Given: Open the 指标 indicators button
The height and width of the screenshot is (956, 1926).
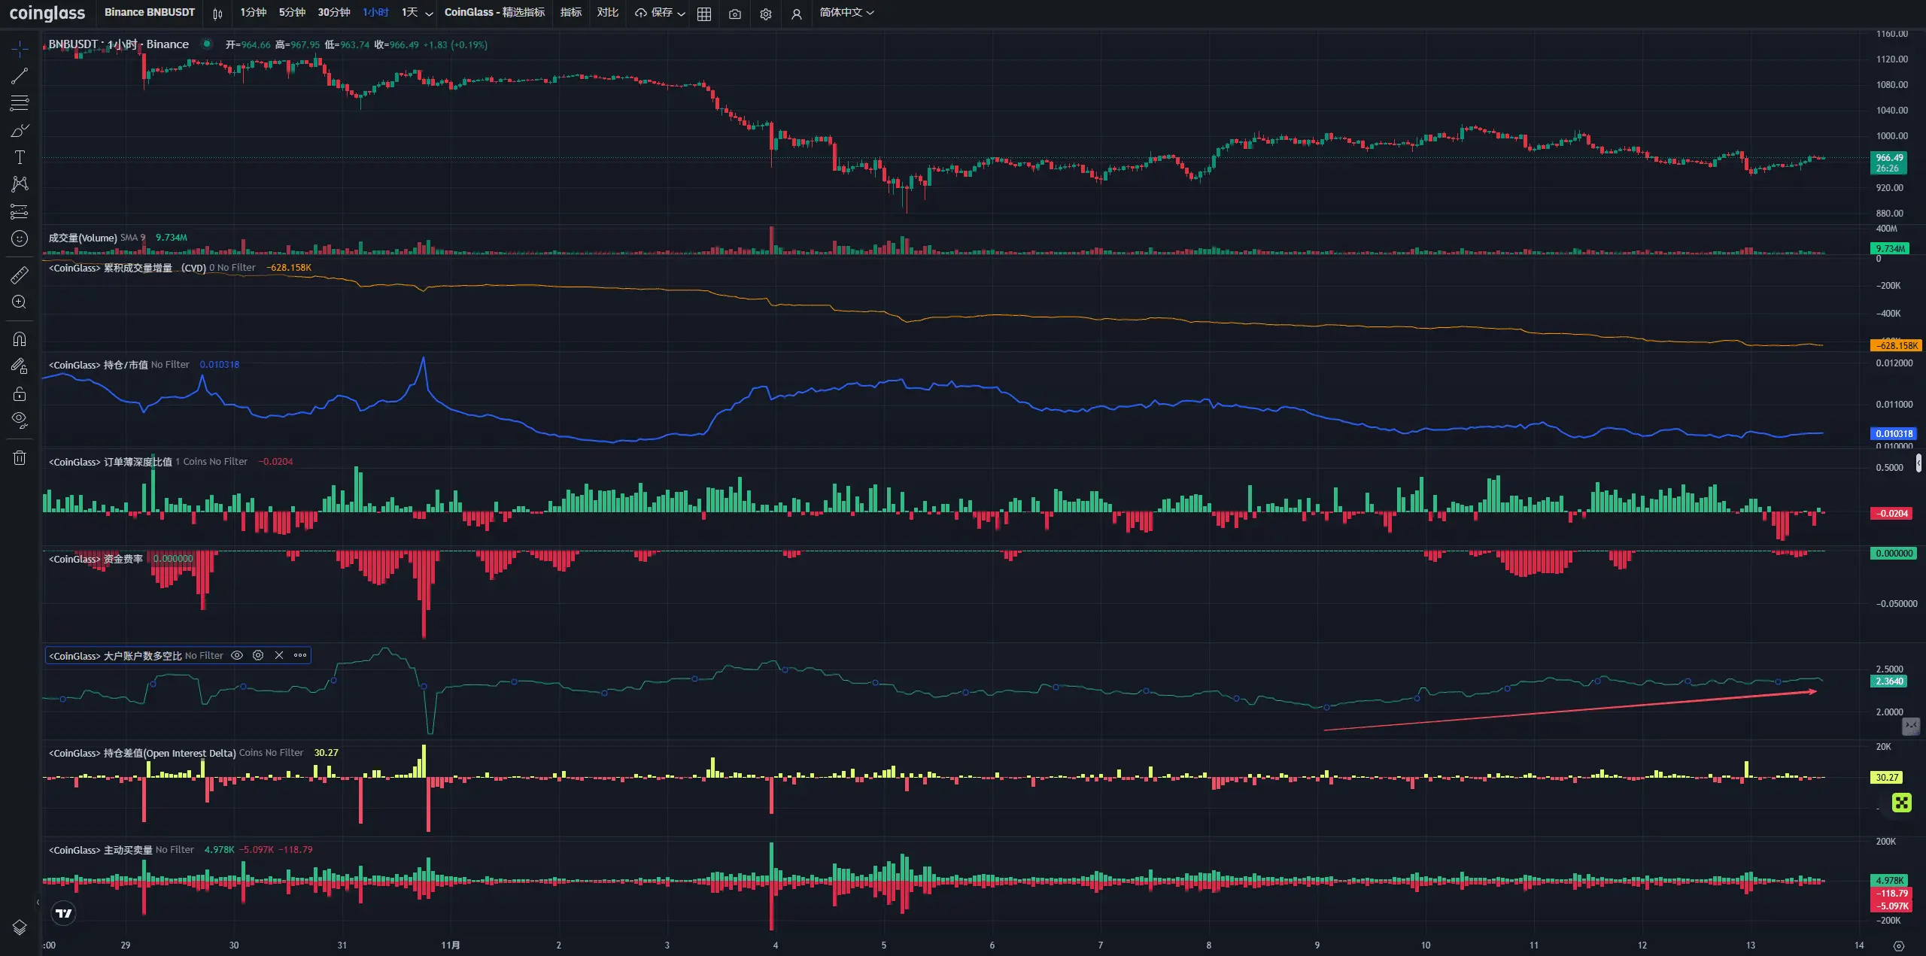Looking at the screenshot, I should click(x=571, y=13).
